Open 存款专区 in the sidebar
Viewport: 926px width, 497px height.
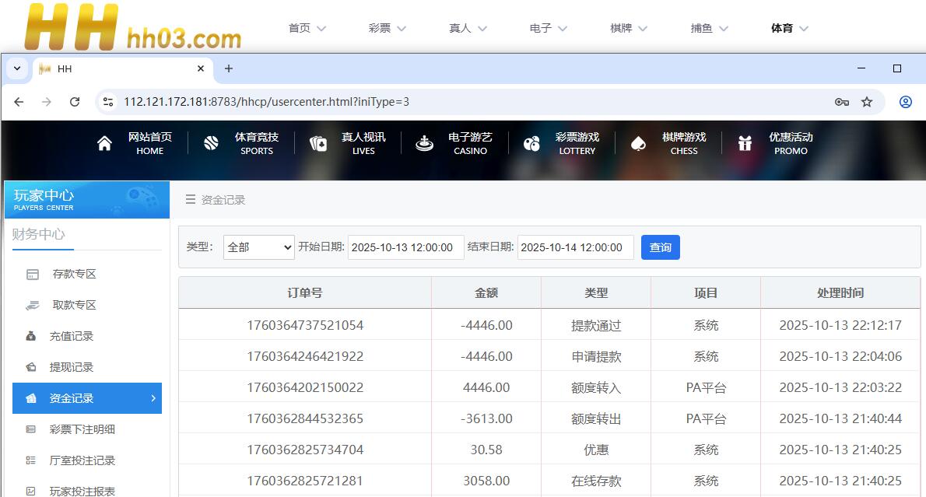point(74,274)
